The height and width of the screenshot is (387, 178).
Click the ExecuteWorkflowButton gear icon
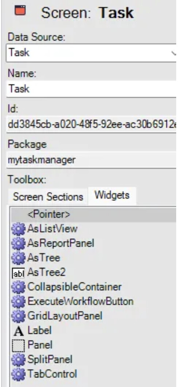[18, 302]
